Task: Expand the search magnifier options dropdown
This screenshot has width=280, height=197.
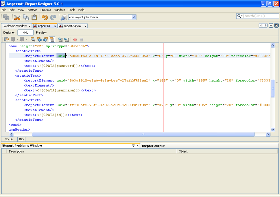Action: point(240,16)
